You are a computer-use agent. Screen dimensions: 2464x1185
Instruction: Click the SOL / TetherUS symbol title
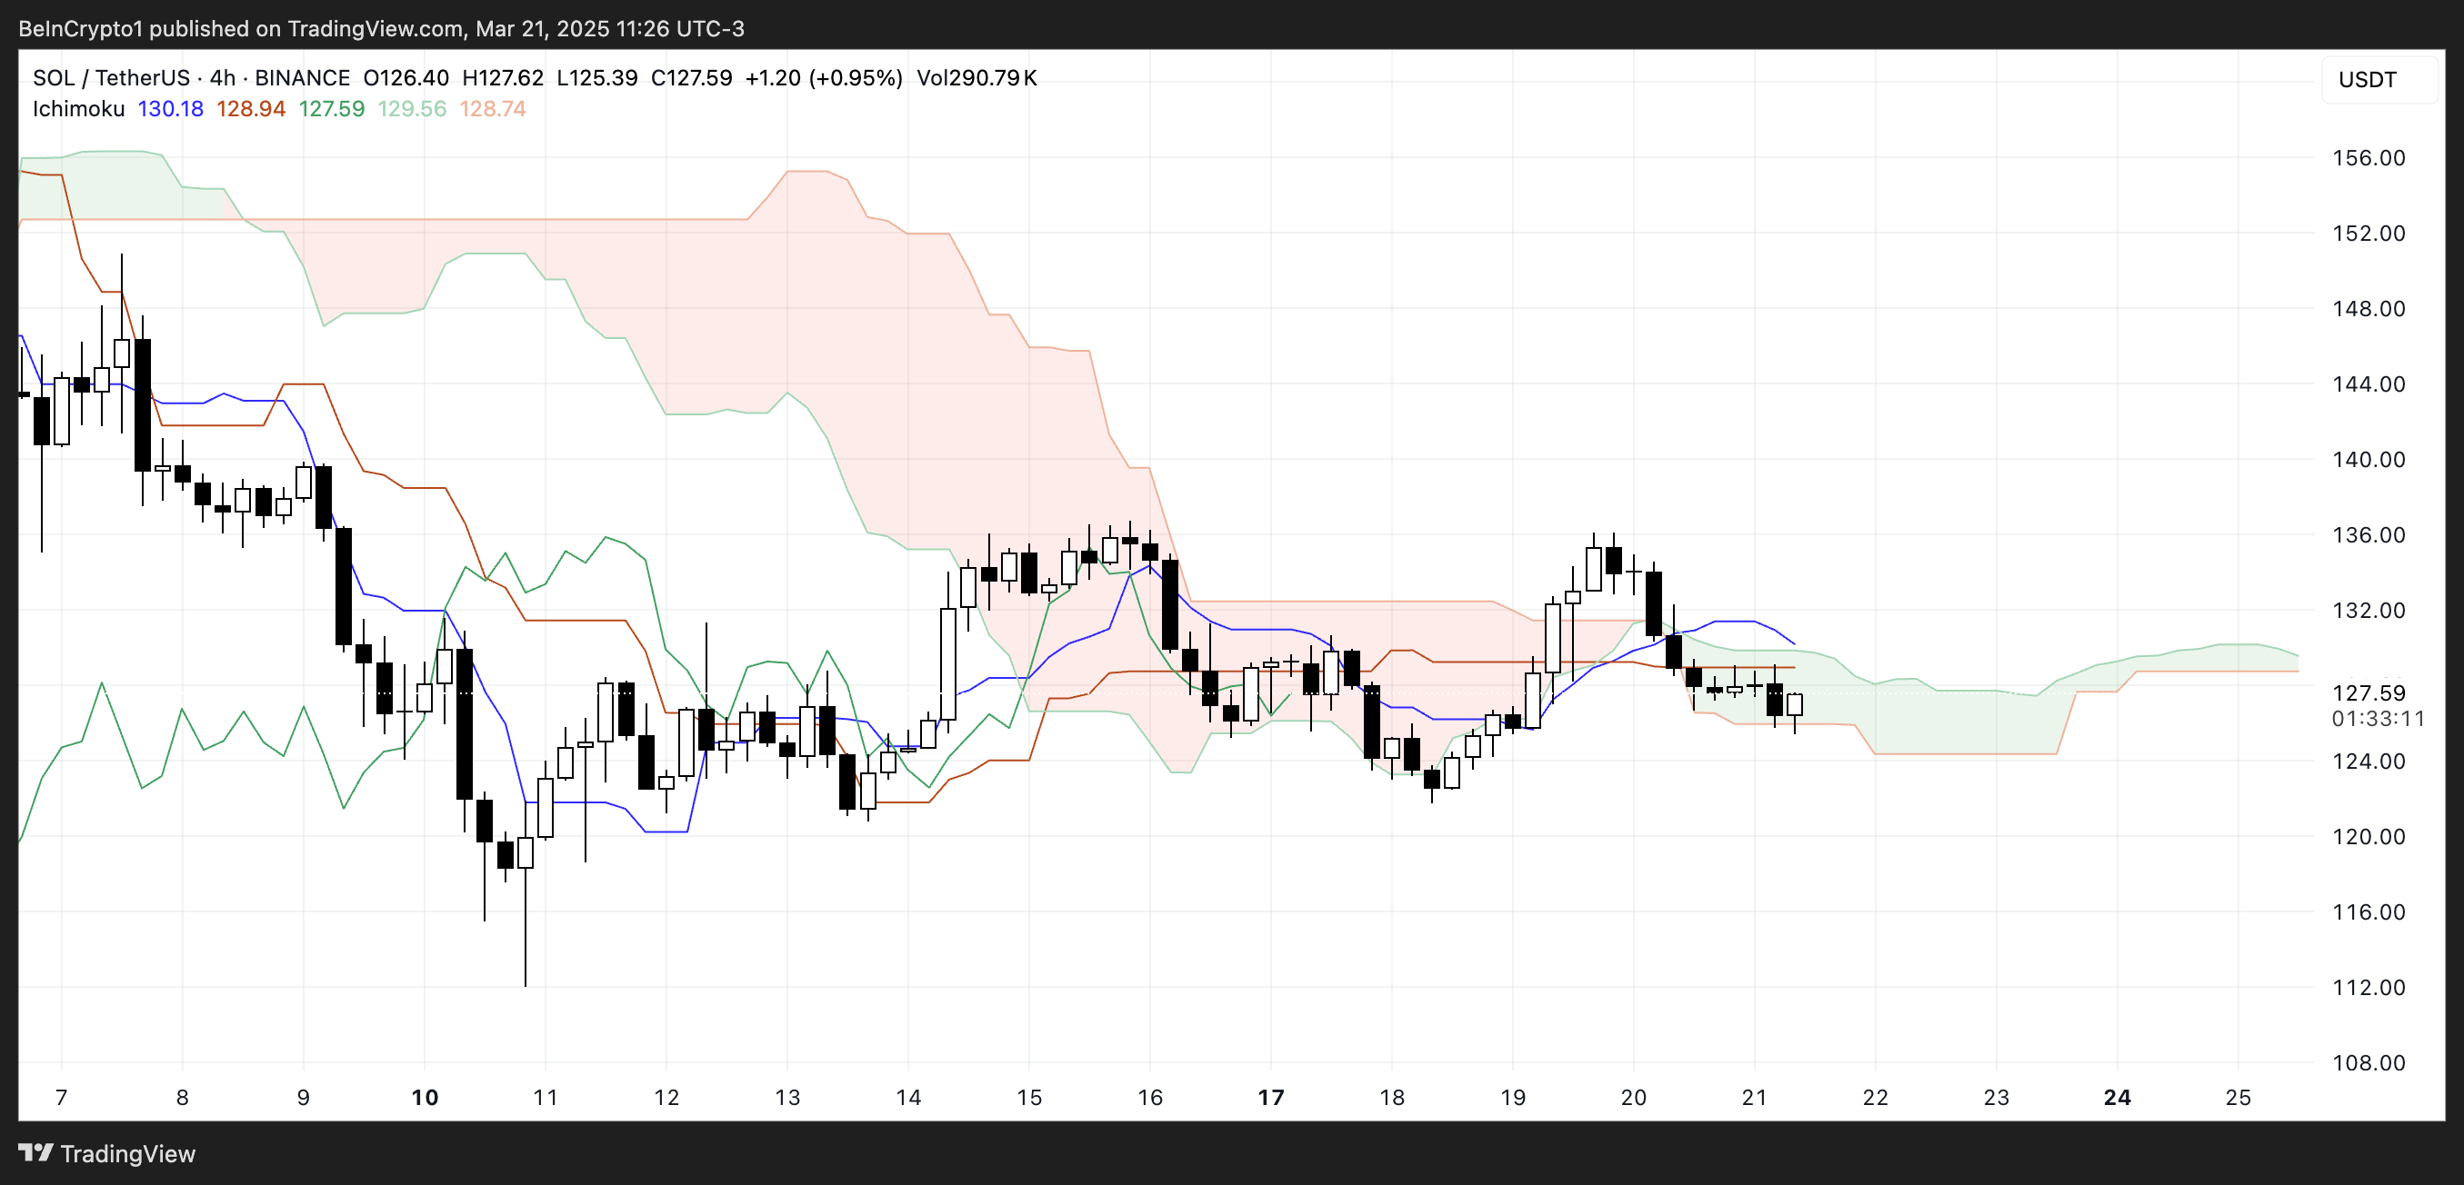pyautogui.click(x=112, y=77)
